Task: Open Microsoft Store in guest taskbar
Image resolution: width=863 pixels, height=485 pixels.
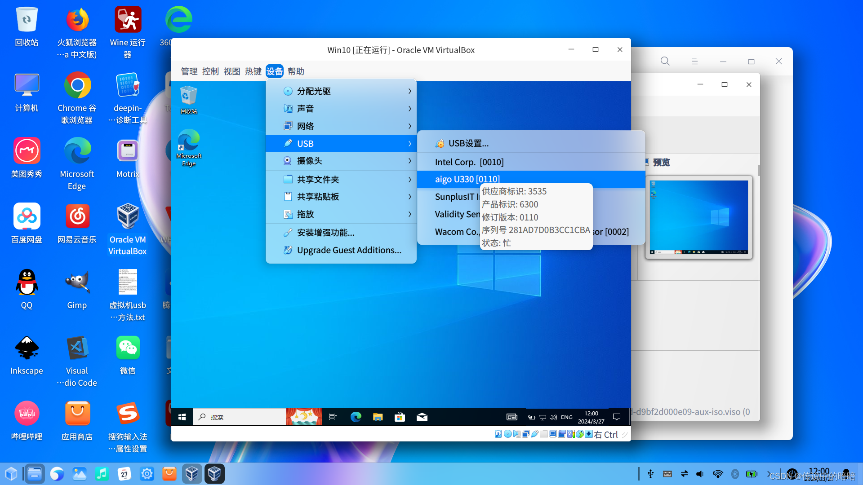Action: tap(400, 417)
